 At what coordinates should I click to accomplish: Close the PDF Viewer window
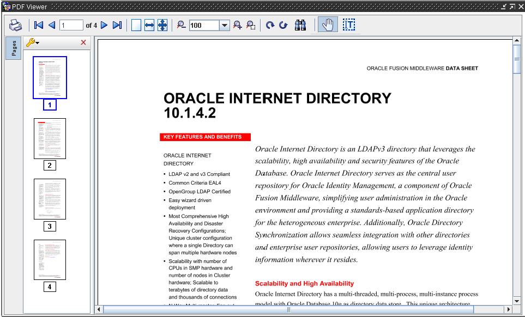click(521, 7)
